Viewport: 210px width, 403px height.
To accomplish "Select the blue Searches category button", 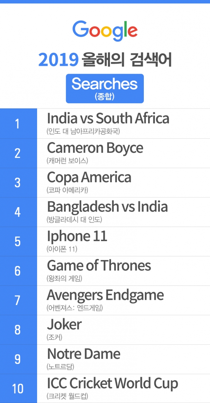I will (x=105, y=88).
